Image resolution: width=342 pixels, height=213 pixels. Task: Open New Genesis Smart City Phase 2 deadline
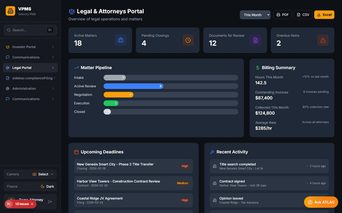point(134,166)
